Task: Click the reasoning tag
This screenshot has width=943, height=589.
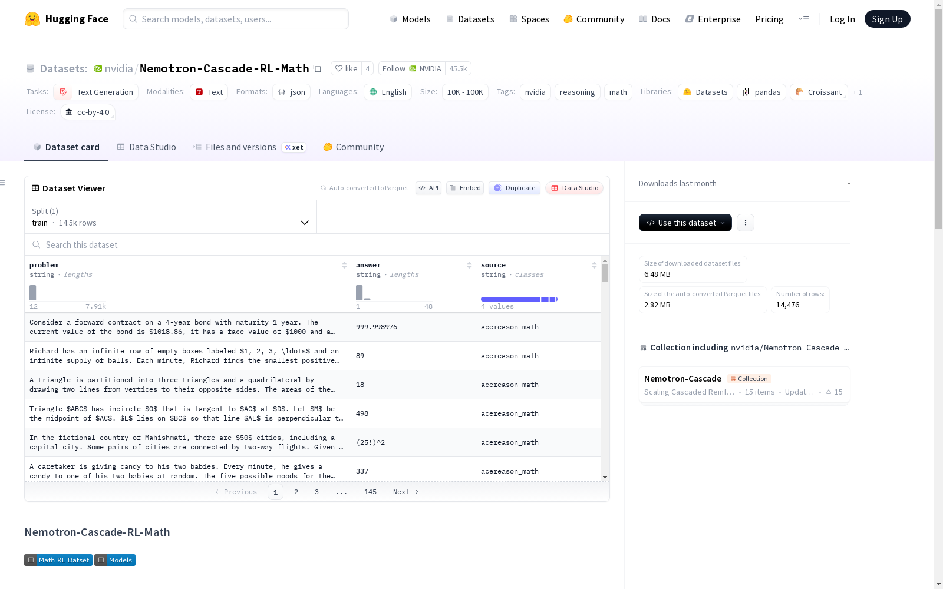Action: click(577, 92)
